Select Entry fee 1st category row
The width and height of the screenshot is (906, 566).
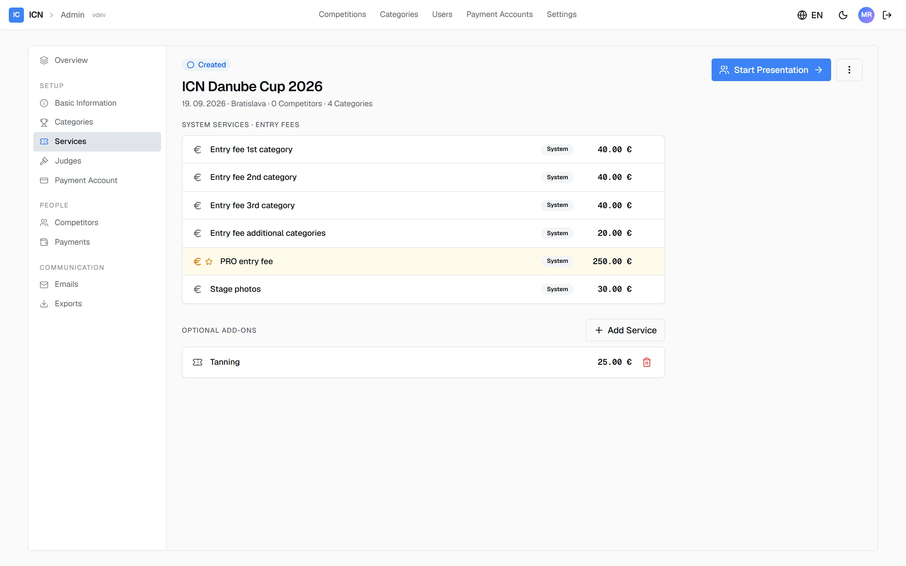tap(423, 149)
